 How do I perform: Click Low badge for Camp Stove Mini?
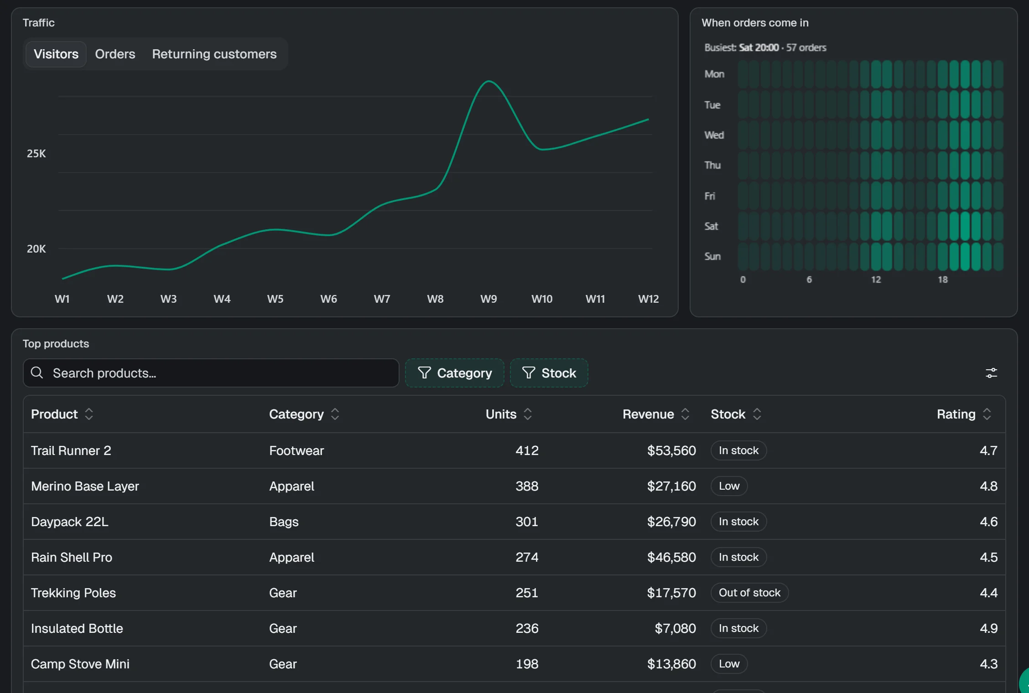729,664
